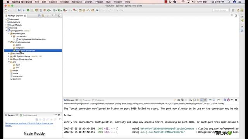Viewport: 248px width, 139px height.
Task: Maximize the Console panel
Action: [x=236, y=100]
